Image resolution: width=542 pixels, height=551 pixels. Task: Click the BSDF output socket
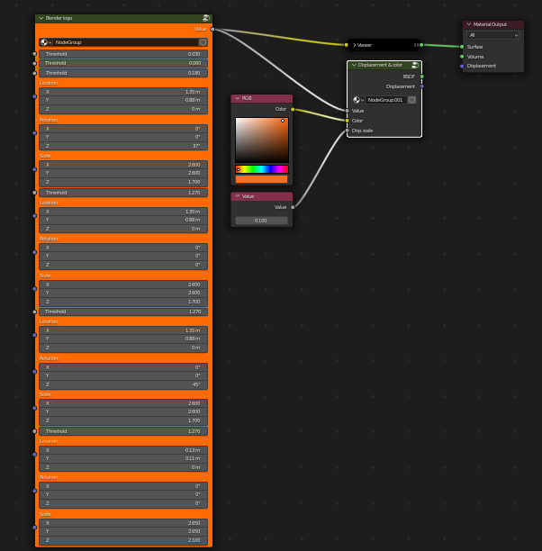coord(422,77)
